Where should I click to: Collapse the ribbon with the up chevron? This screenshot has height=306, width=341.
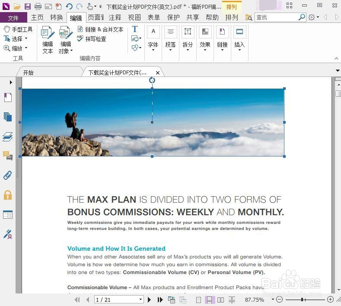click(336, 58)
